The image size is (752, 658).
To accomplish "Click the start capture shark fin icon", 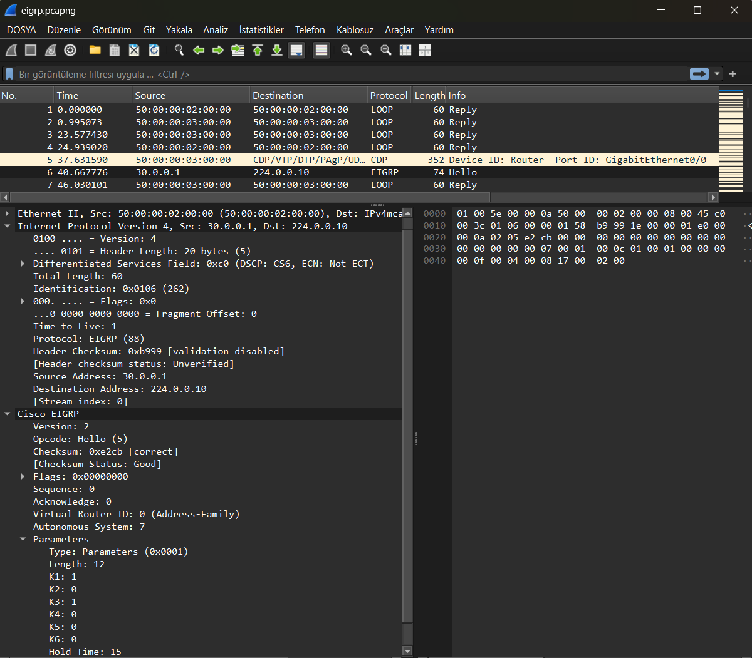I will coord(11,50).
